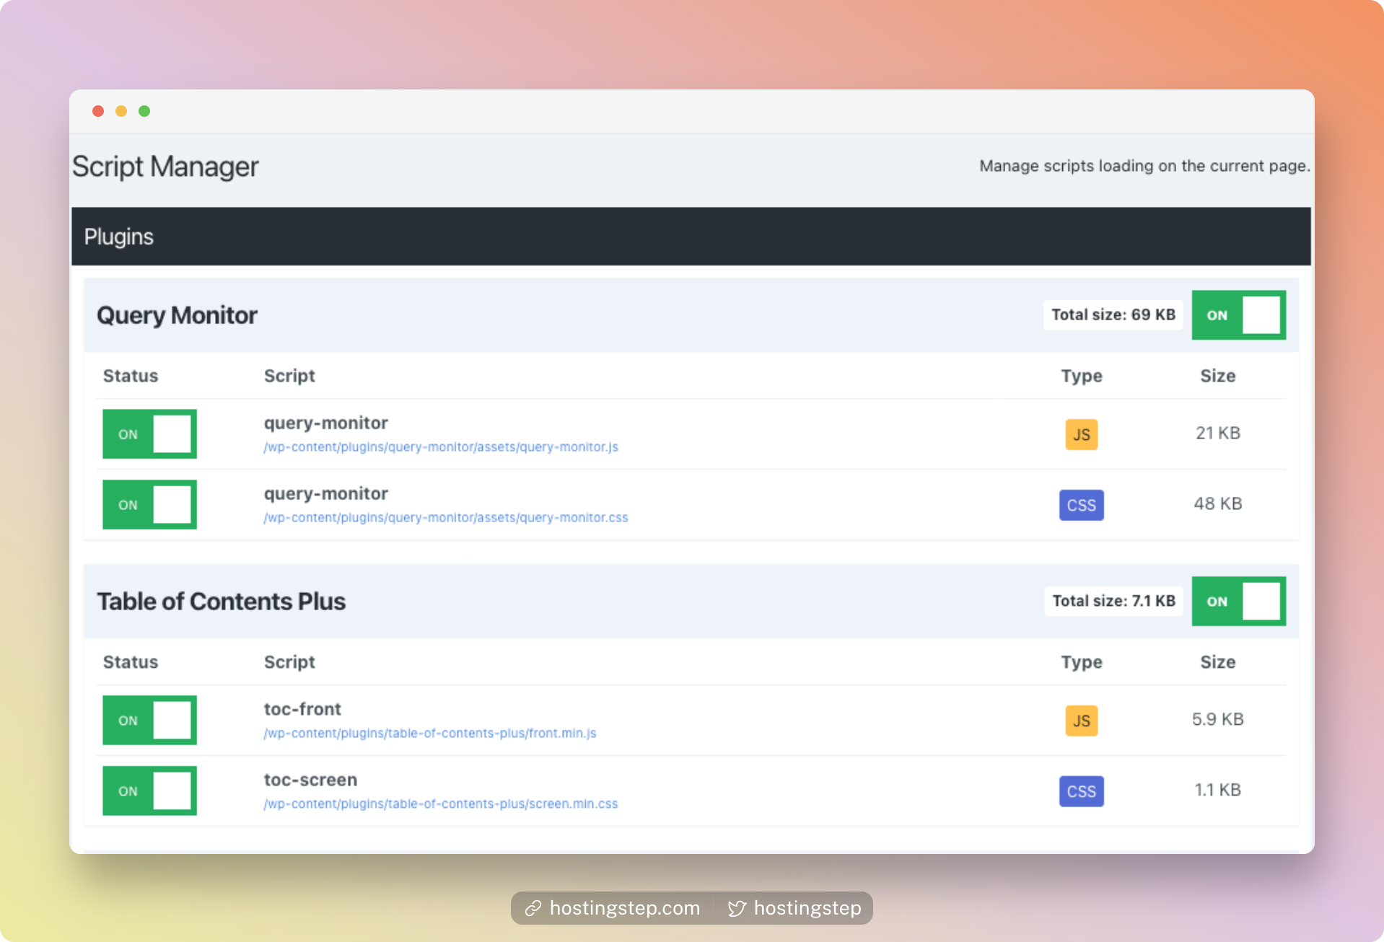Screen dimensions: 1384x942
Task: Click the 'Total size: 69 KB' label
Action: tap(1113, 315)
